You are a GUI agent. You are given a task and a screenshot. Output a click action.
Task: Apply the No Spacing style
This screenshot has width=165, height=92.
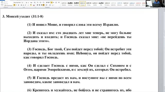107,4
